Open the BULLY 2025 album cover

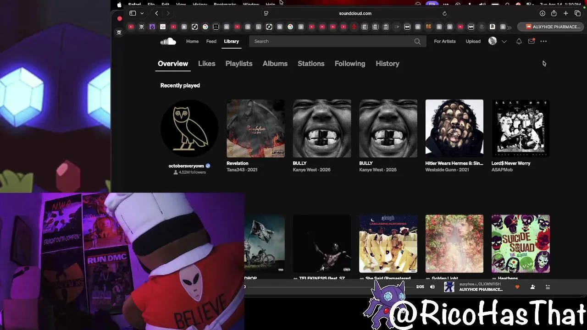(388, 128)
